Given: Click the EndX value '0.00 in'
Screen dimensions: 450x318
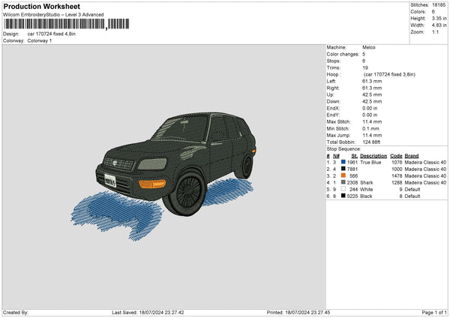Looking at the screenshot, I should point(370,108).
